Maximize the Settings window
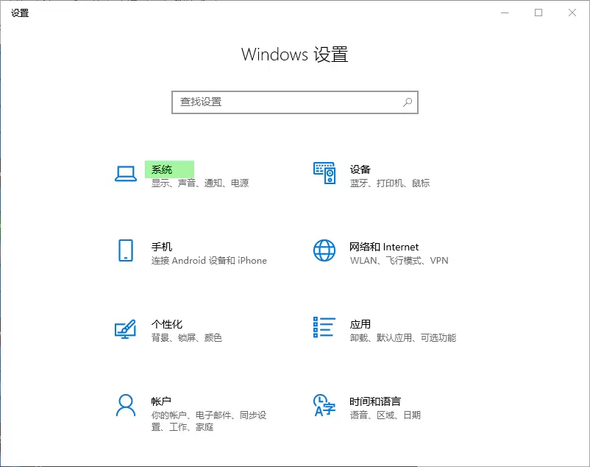 [539, 13]
